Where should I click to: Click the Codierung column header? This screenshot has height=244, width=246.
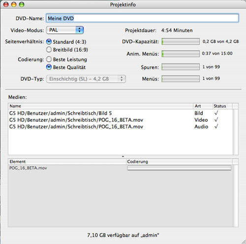(179, 161)
